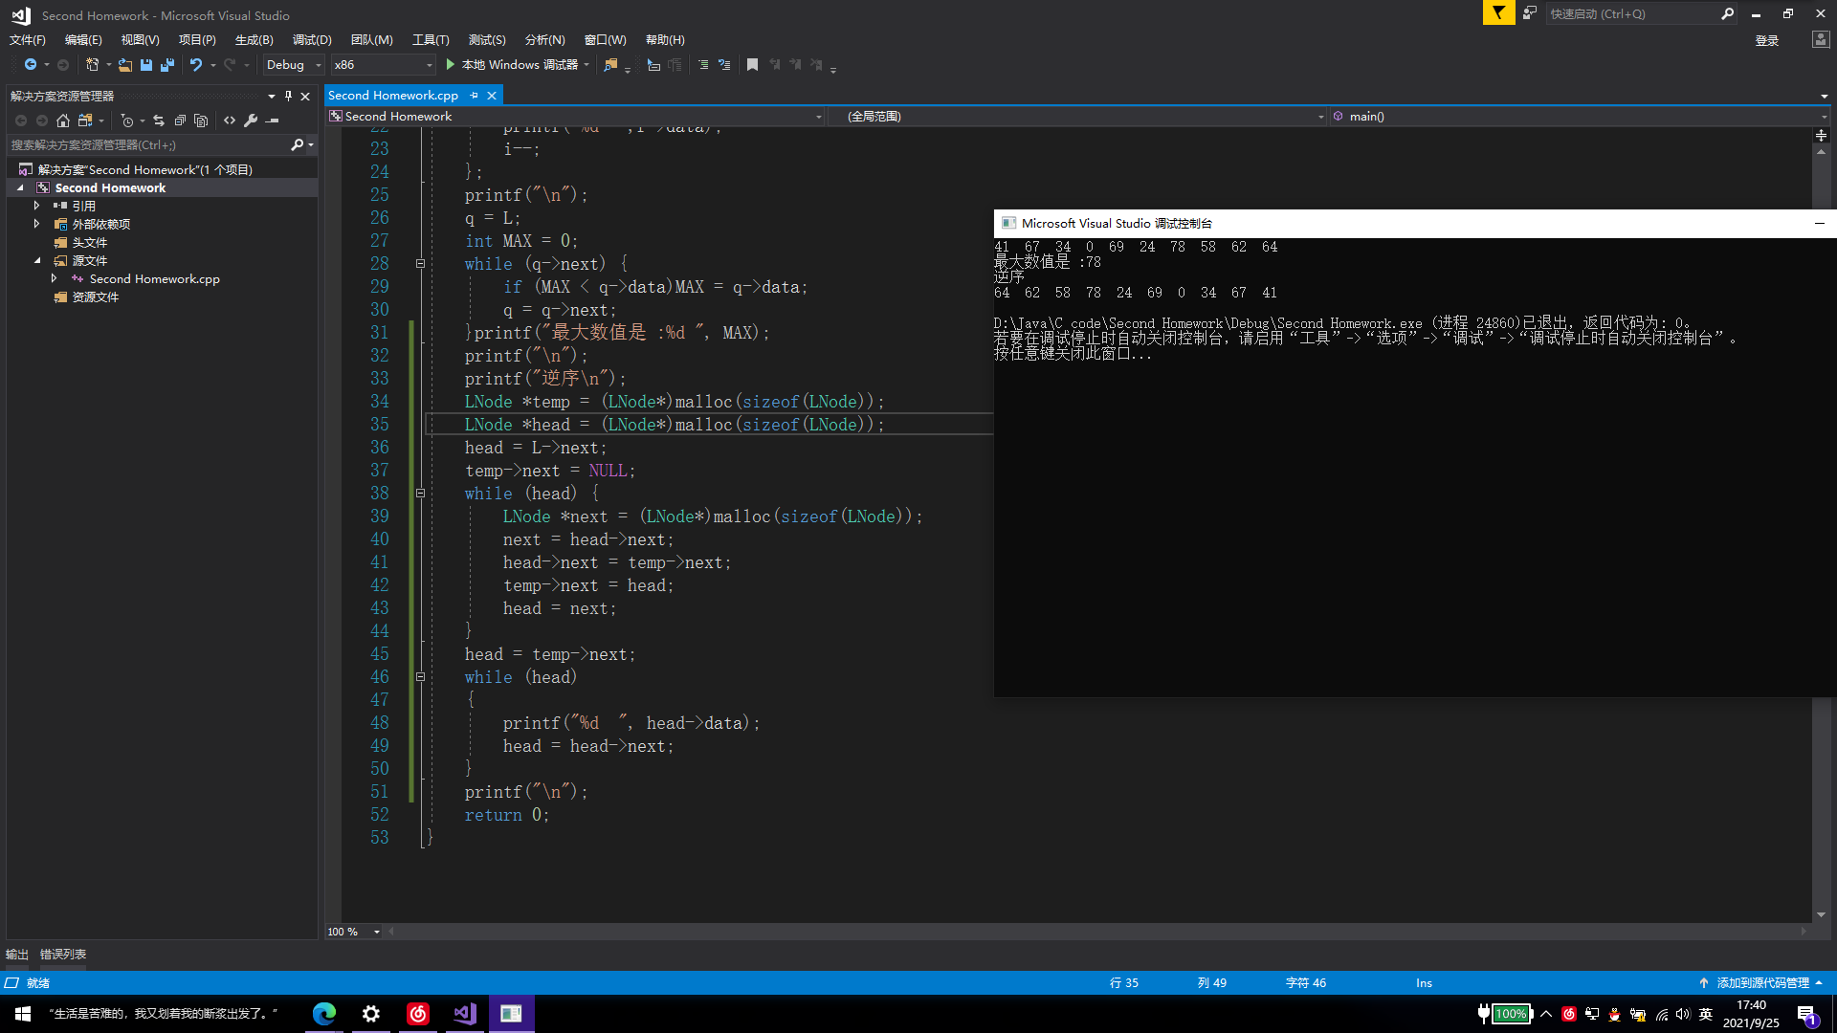Click the Undo arrow icon
1837x1033 pixels.
[195, 65]
